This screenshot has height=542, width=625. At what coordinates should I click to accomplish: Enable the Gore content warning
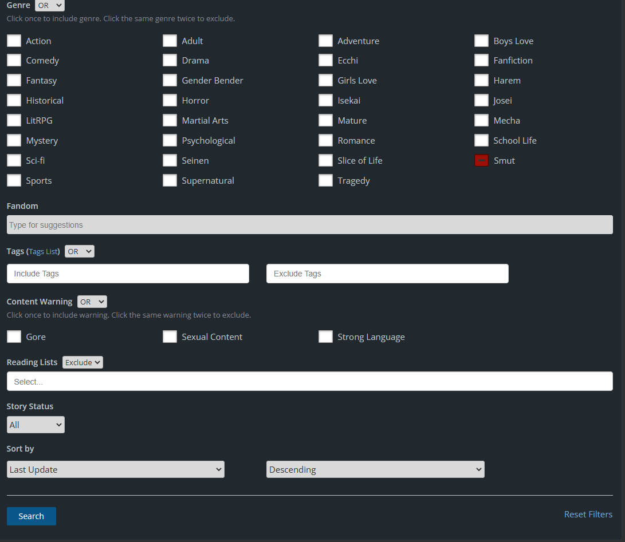[14, 337]
